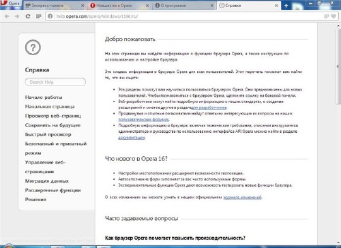
Task: Click the productivity FAQ question text
Action: click(175, 238)
